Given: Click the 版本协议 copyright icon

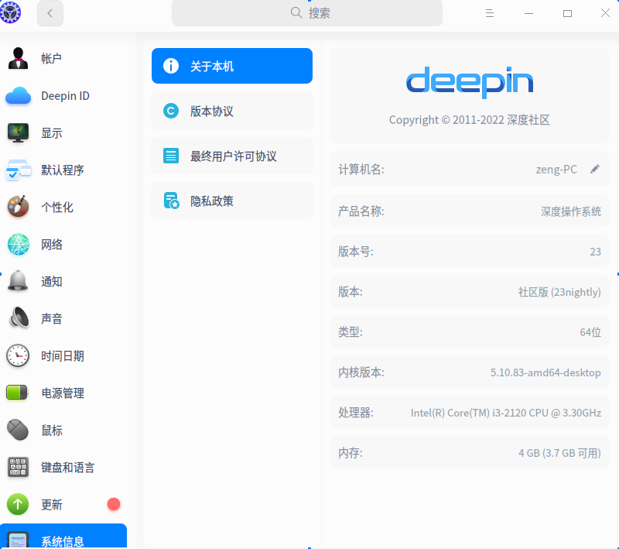Looking at the screenshot, I should [x=171, y=111].
